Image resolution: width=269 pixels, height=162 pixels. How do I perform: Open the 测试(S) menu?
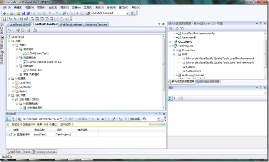100,7
